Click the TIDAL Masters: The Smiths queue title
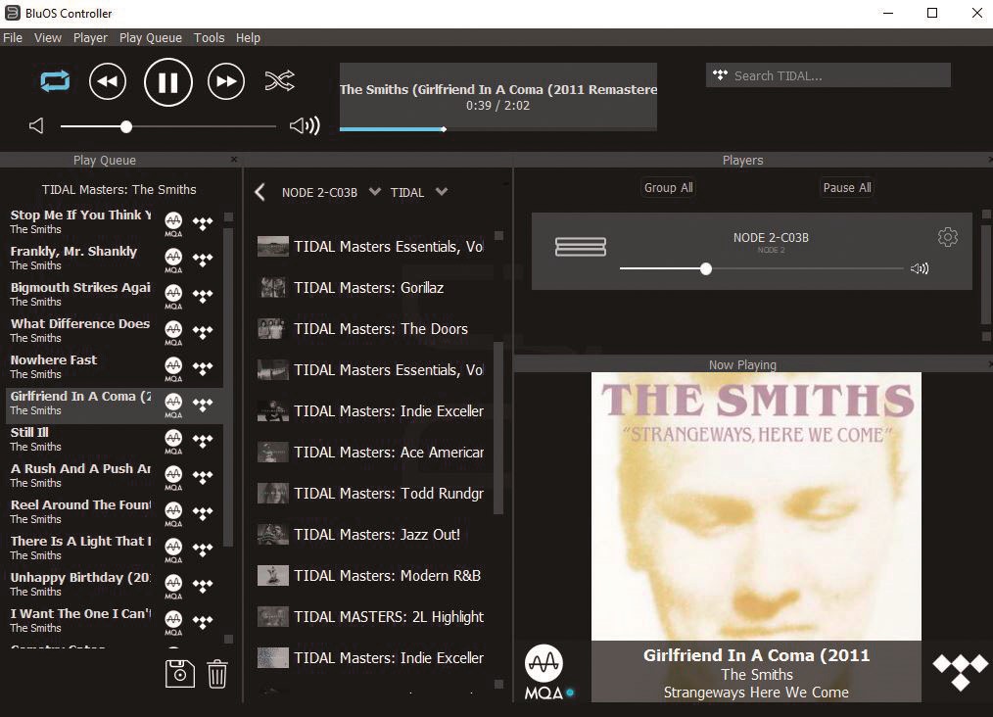Viewport: 993px width, 717px height. tap(119, 189)
